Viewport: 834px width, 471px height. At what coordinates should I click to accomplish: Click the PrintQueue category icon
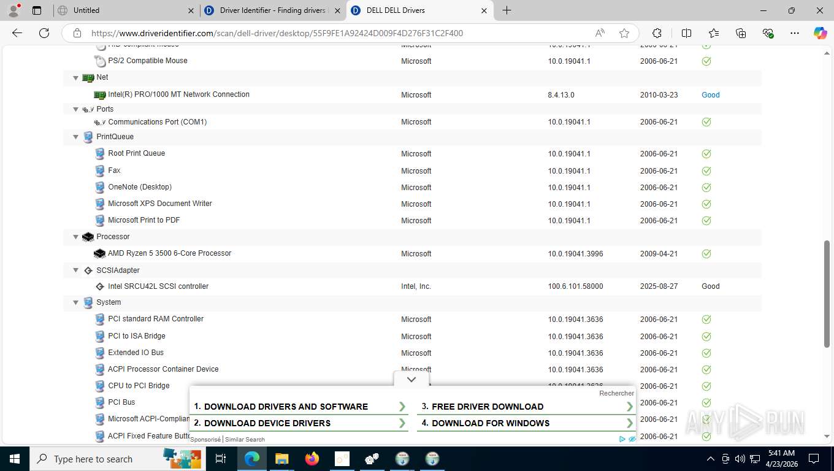(x=88, y=137)
